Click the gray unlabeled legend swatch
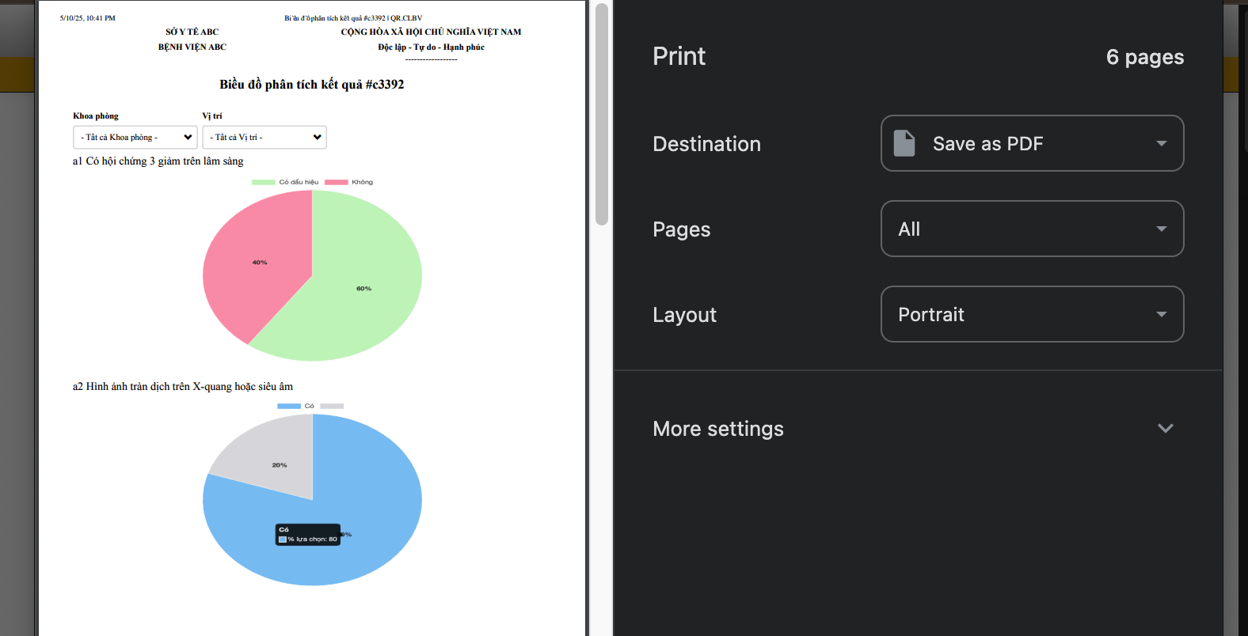The image size is (1248, 636). (332, 406)
